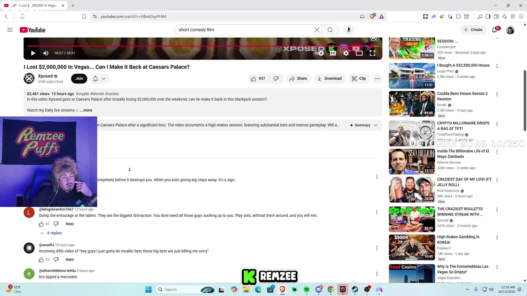This screenshot has width=527, height=296.
Task: Share the video
Action: [x=298, y=79]
